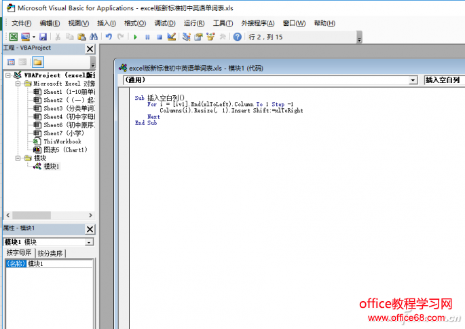Image resolution: width=465 pixels, height=329 pixels.
Task: Click the project panel toolbar overflow arrow
Action: 93,63
